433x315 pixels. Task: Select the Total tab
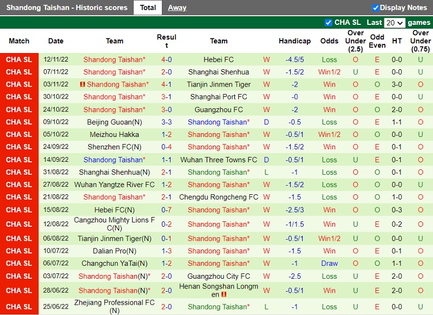(x=148, y=8)
